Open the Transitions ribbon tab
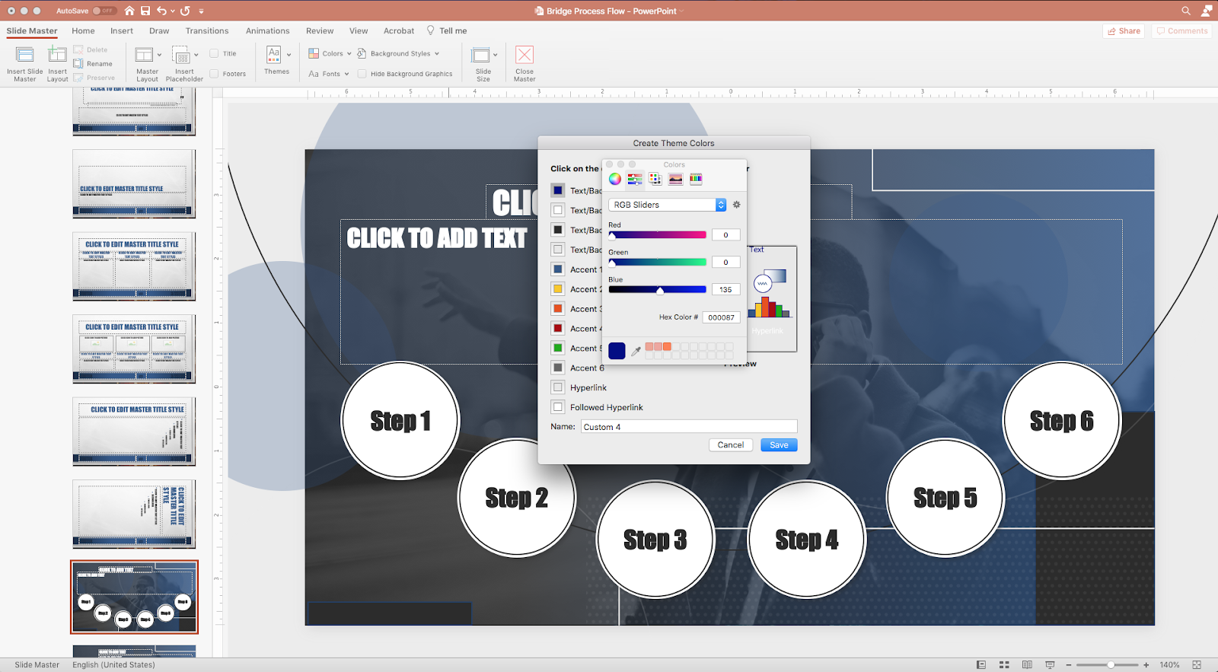The width and height of the screenshot is (1218, 672). click(x=207, y=30)
